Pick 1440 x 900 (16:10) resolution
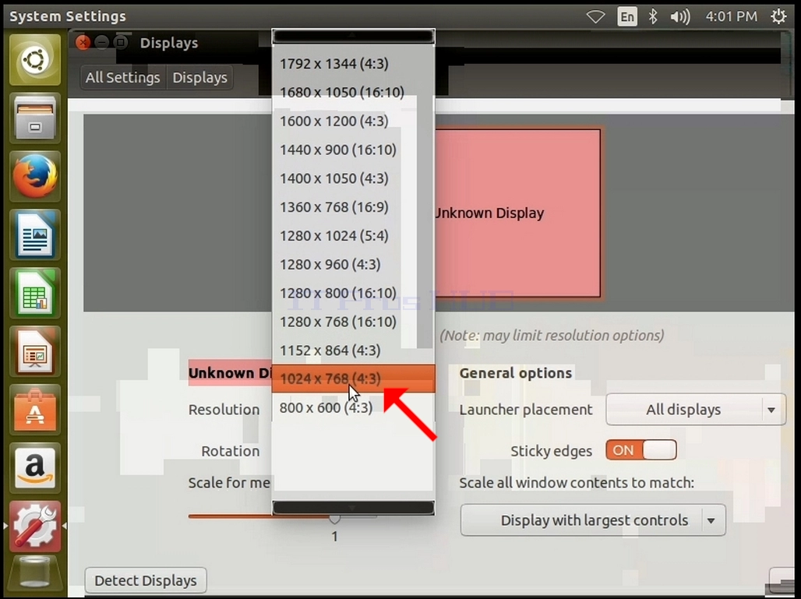The height and width of the screenshot is (599, 801). 353,150
